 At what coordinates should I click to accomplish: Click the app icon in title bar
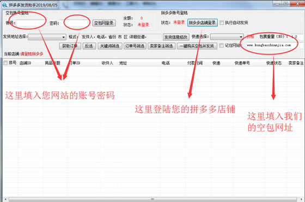[x=4, y=5]
